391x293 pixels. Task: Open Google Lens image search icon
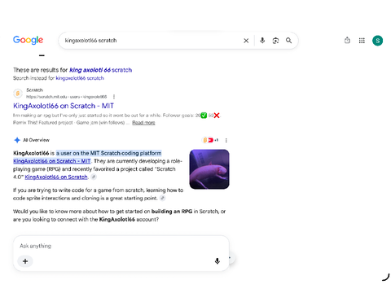[275, 41]
